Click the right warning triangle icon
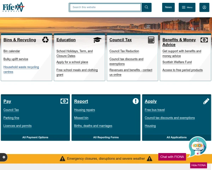212x170 pixels. [x=149, y=158]
